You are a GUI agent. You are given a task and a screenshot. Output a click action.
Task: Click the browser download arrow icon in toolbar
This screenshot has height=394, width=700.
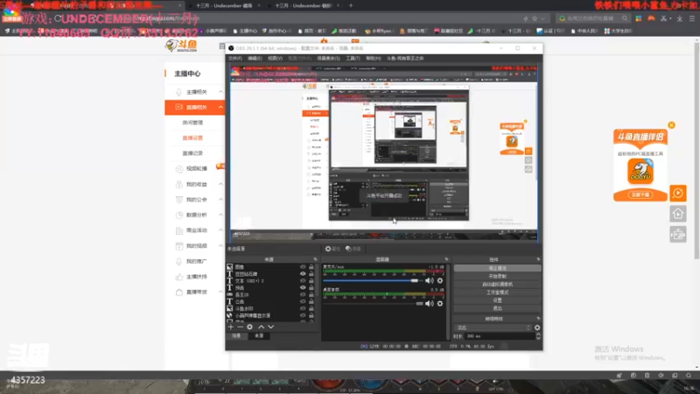coord(680,18)
